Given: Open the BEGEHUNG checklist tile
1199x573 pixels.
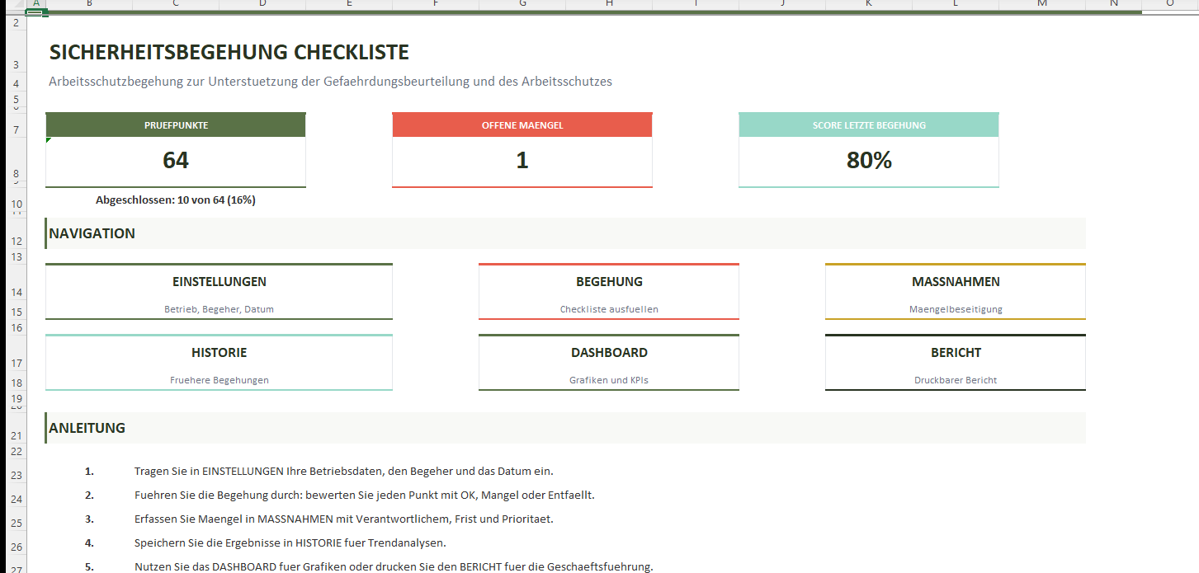Looking at the screenshot, I should [x=608, y=291].
